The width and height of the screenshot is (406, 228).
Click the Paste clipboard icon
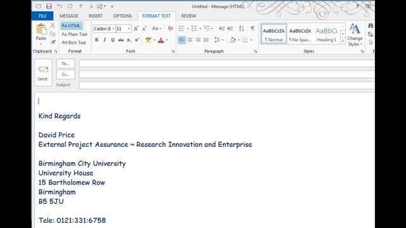pyautogui.click(x=41, y=29)
